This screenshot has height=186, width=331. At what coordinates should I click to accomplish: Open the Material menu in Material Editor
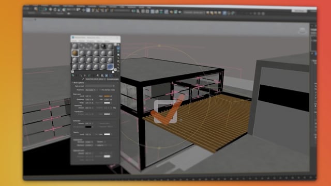pyautogui.click(x=82, y=41)
